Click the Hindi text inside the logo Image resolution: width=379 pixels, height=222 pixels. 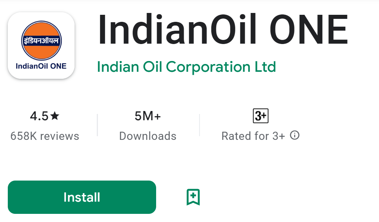click(41, 41)
